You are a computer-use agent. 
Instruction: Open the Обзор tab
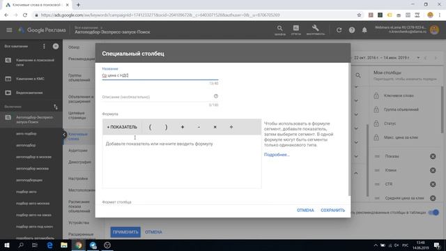[x=74, y=47]
